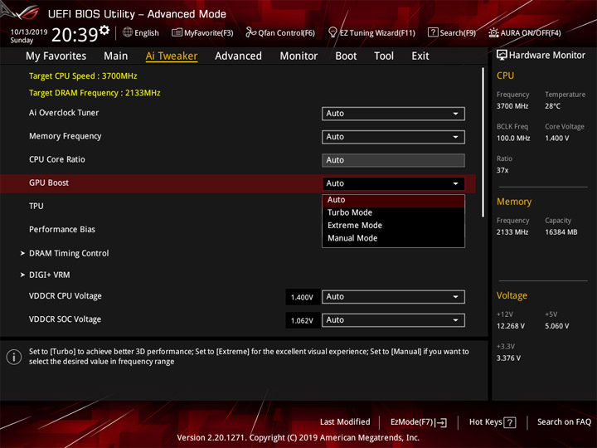597x448 pixels.
Task: Open the Tool tab
Action: tap(384, 56)
